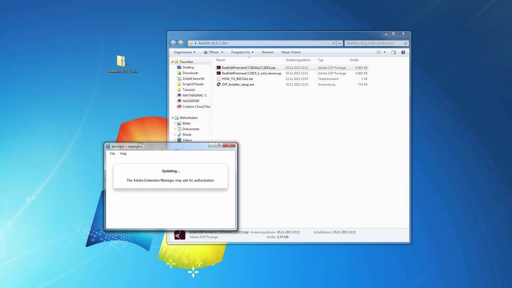
Task: Click the 'Anwendung' type cell
Action: click(326, 84)
